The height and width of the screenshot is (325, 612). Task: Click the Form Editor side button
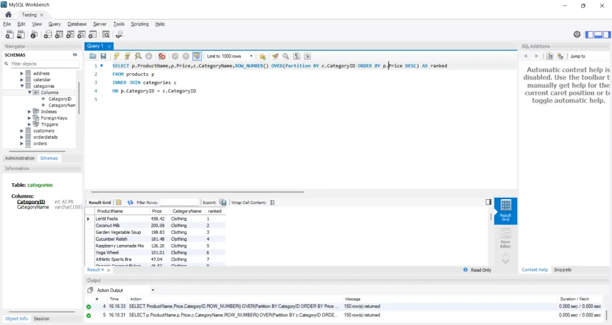click(x=506, y=238)
